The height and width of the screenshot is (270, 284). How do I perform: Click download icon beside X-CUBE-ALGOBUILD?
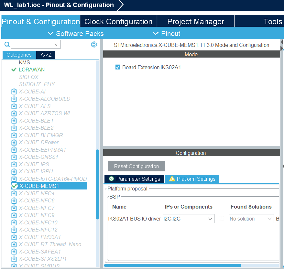[x=14, y=99]
